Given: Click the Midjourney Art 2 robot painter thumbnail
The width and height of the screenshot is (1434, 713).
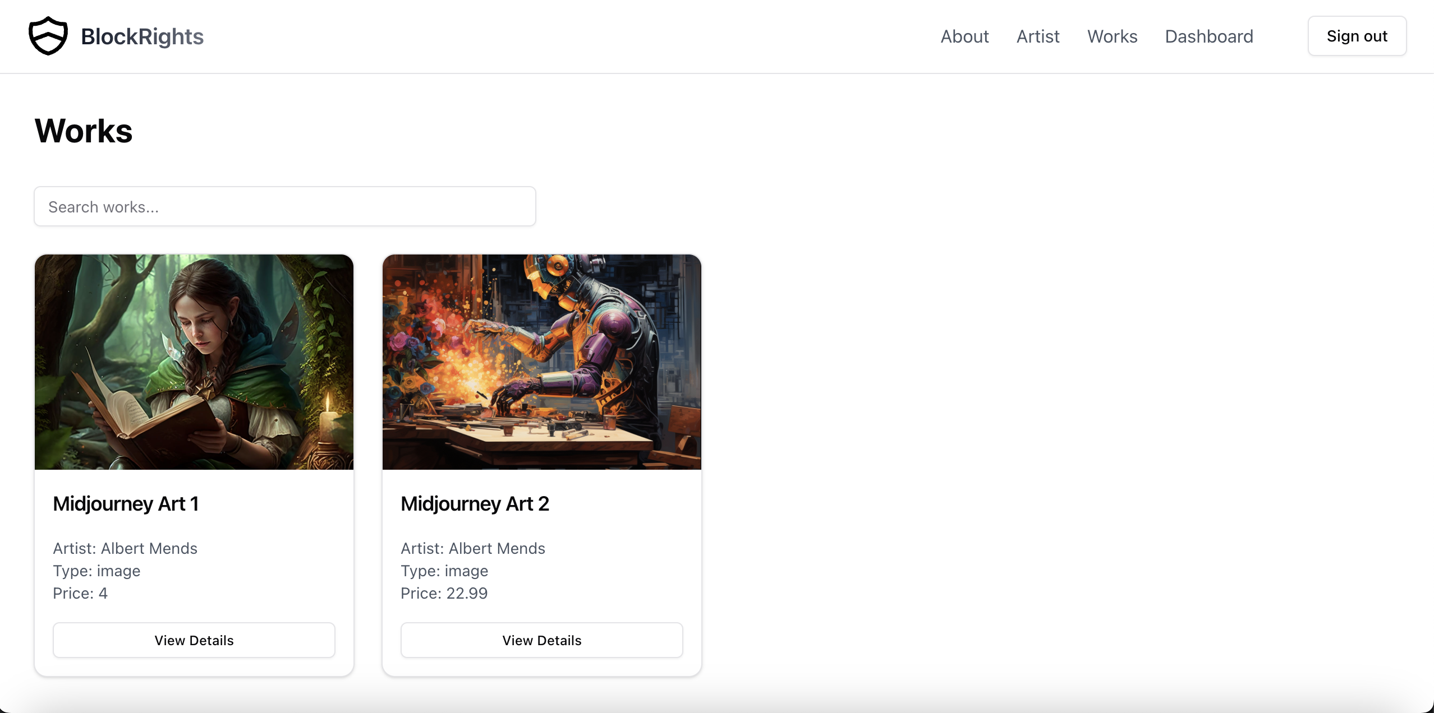Looking at the screenshot, I should [542, 362].
